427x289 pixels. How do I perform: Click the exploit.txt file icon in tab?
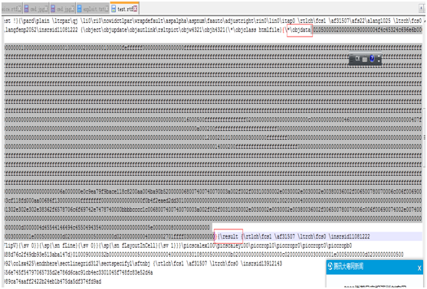point(79,8)
